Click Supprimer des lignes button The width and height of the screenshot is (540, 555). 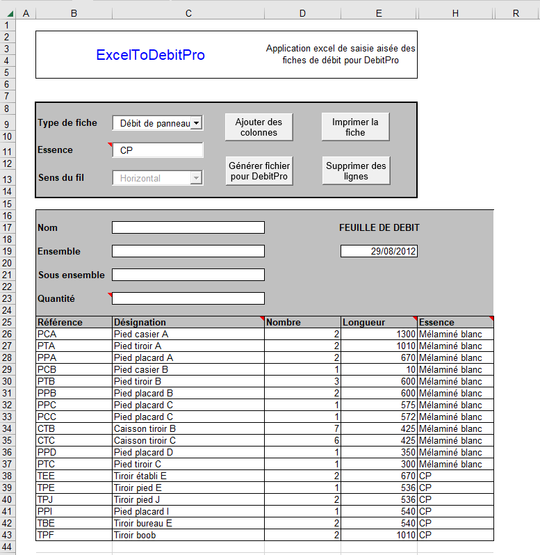click(356, 171)
